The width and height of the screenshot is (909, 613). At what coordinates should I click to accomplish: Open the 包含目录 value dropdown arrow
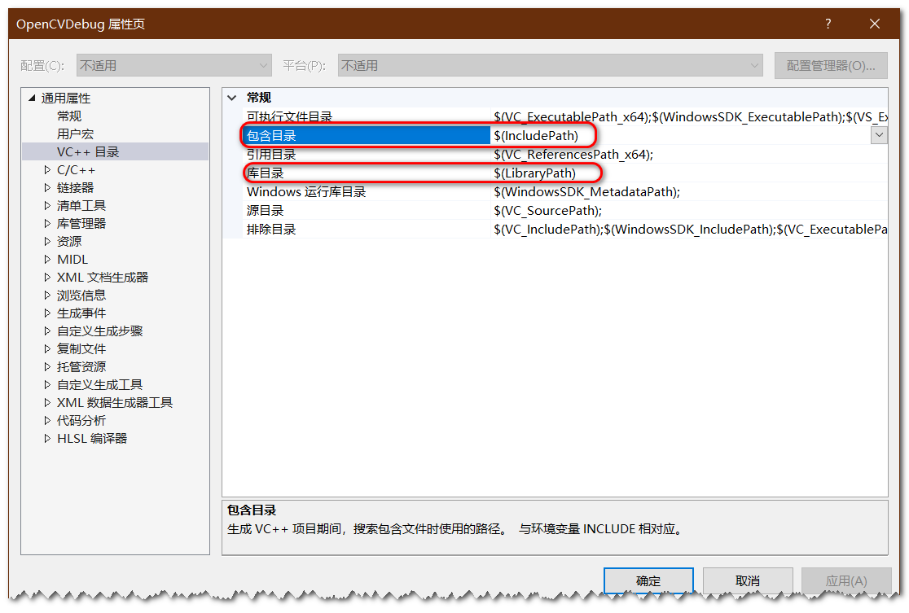tap(879, 136)
